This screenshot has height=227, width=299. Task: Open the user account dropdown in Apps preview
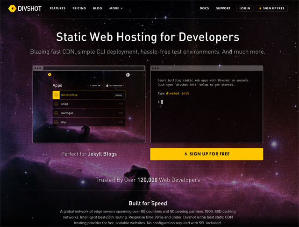tap(115, 86)
